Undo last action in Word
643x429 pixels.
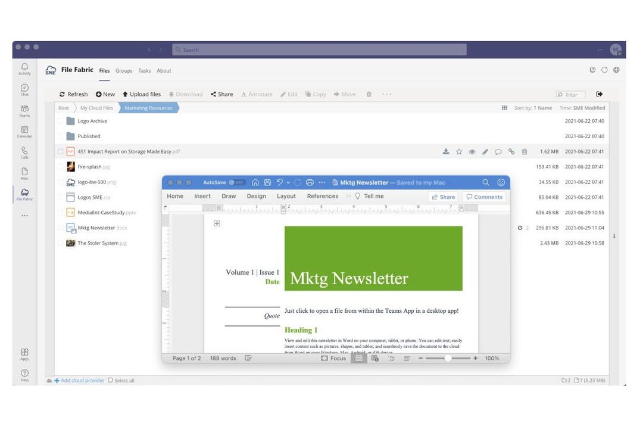point(280,182)
